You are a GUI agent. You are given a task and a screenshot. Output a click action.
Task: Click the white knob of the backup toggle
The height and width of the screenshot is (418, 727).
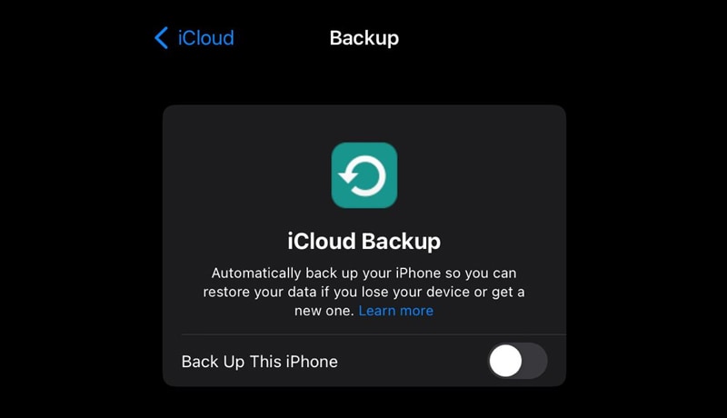coord(505,361)
